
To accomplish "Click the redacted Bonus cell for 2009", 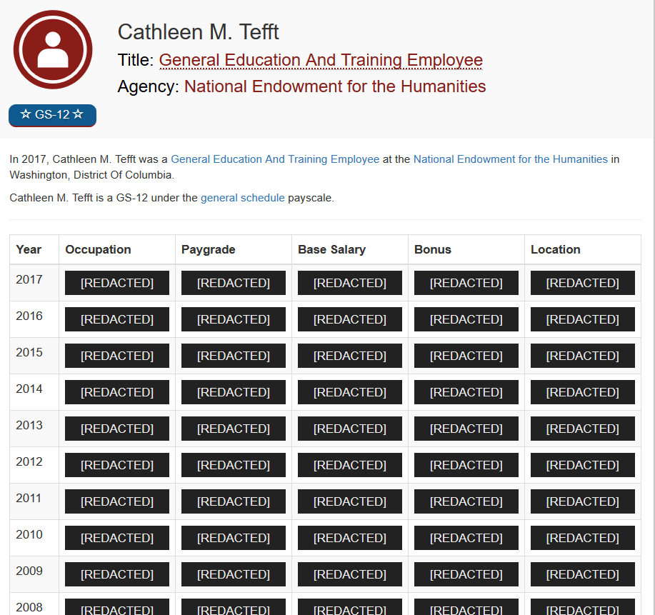I will 466,574.
